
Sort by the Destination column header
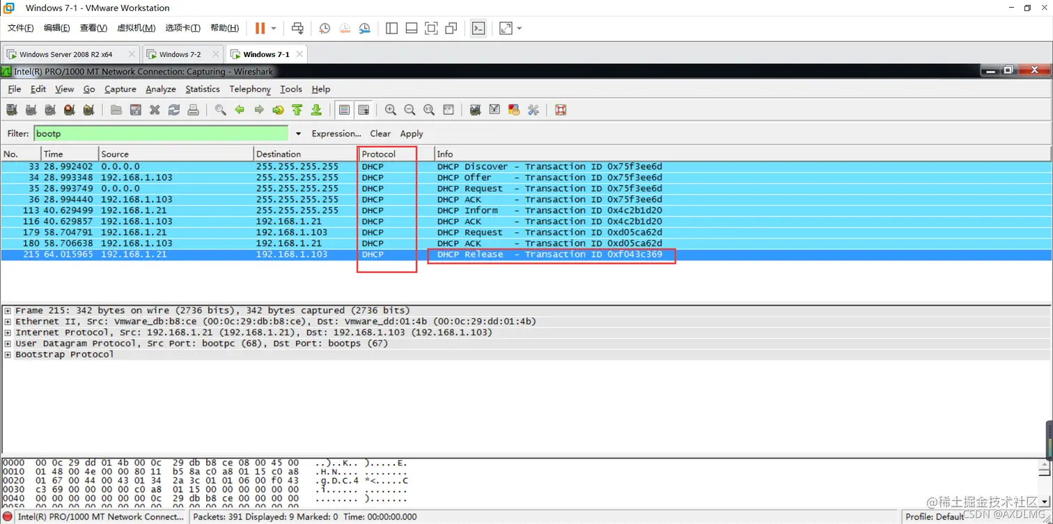(306, 154)
